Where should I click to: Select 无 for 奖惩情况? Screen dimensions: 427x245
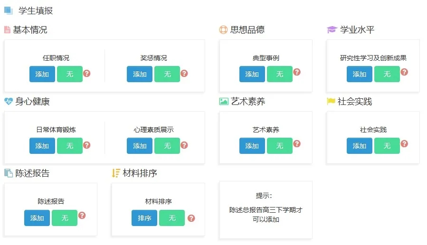click(167, 74)
